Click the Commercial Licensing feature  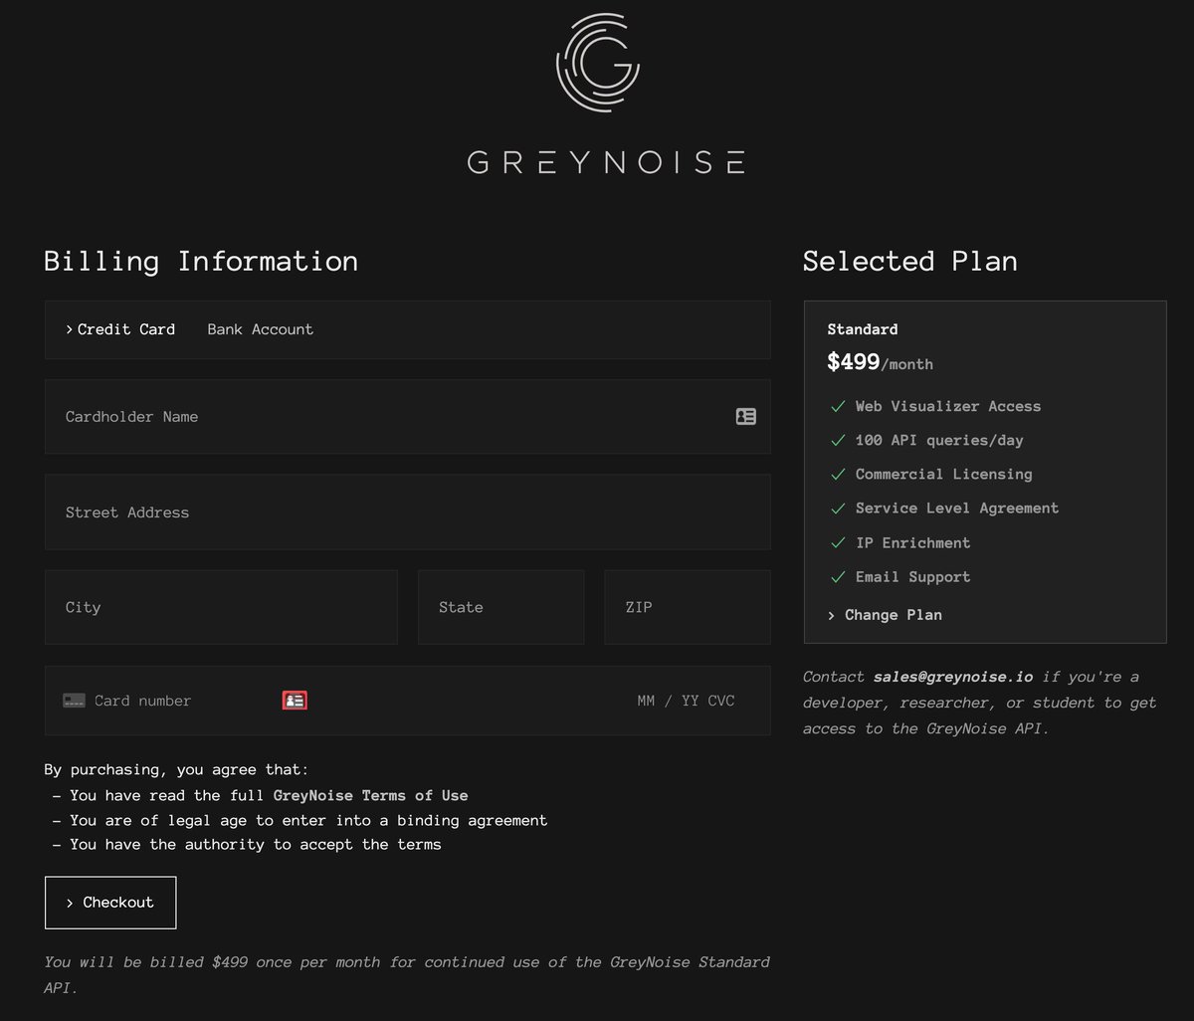click(944, 474)
